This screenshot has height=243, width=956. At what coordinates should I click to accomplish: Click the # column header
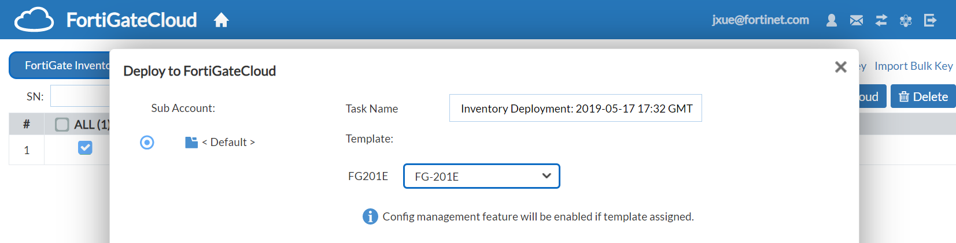27,124
